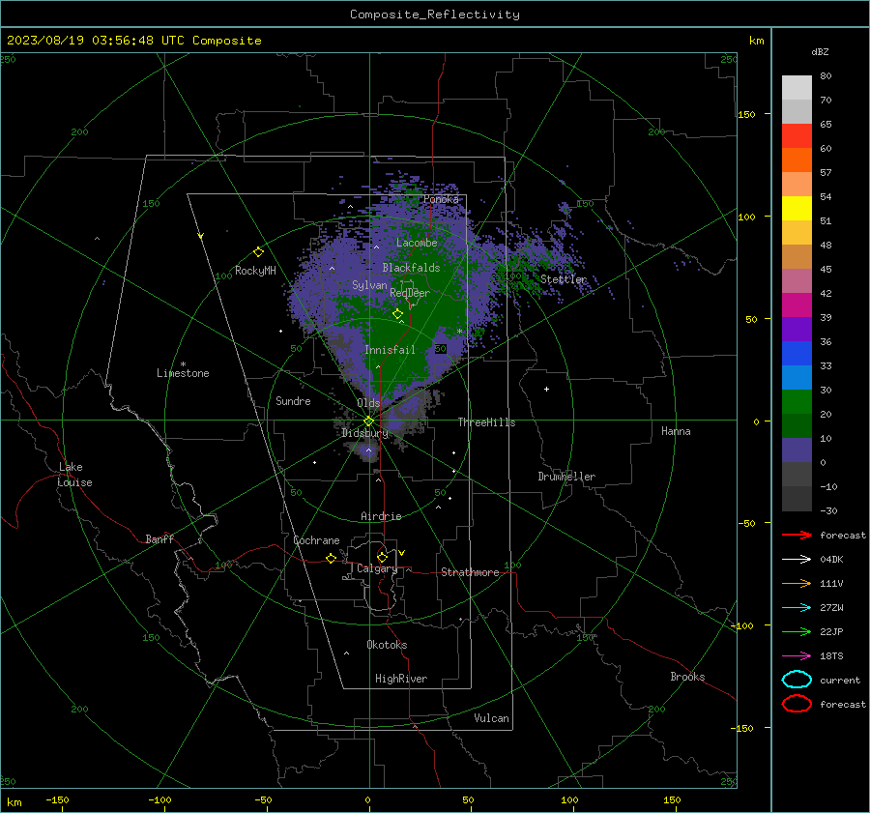Pick the bright red swatch in dBZ scale
The height and width of the screenshot is (813, 870).
(x=797, y=136)
